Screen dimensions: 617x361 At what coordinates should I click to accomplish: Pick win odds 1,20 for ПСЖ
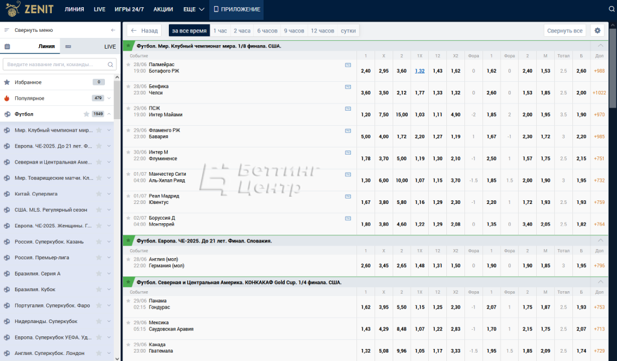[x=365, y=115]
